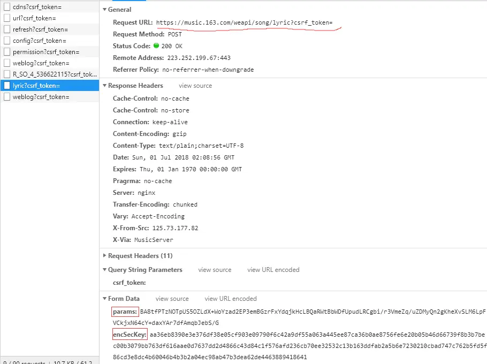Open view source for Form Data
Viewport: 487px width, 364px height.
pyautogui.click(x=172, y=299)
